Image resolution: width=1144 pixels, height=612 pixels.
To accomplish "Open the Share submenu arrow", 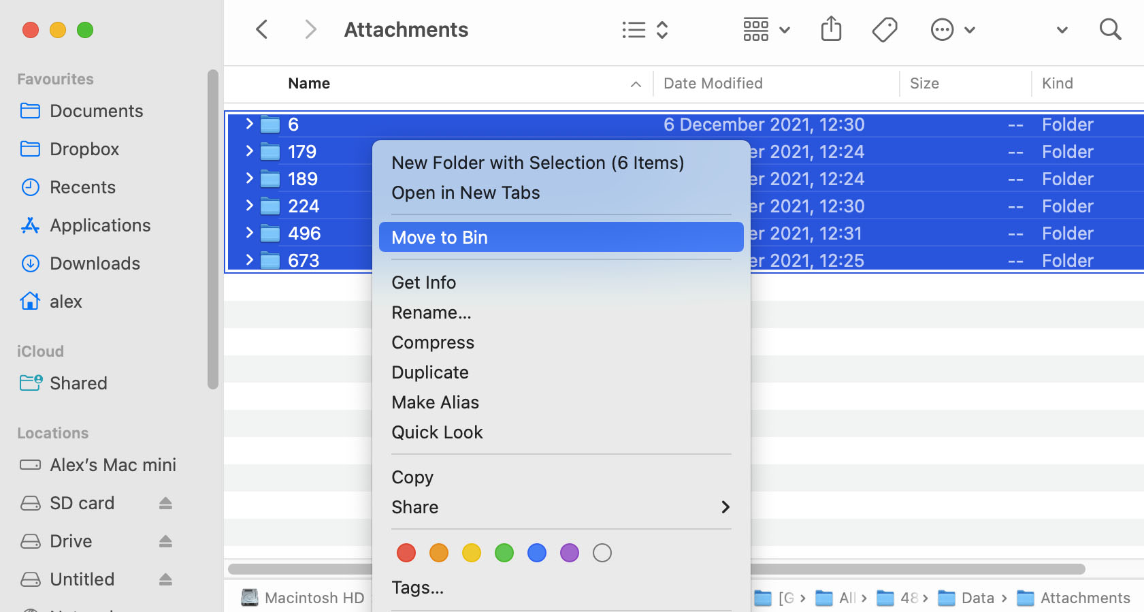I will pos(725,507).
